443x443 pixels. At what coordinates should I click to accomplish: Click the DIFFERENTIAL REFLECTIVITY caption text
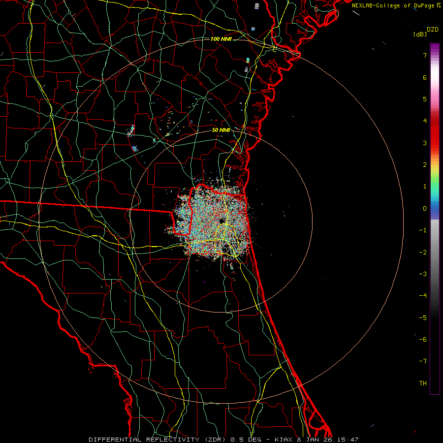(144, 440)
